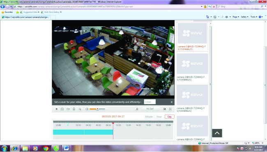Start recording with video camera icon
Screen dimensions: 267x152
pos(68,109)
